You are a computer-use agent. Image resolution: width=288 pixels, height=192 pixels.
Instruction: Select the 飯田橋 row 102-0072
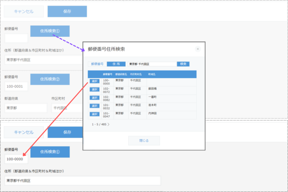(94, 90)
